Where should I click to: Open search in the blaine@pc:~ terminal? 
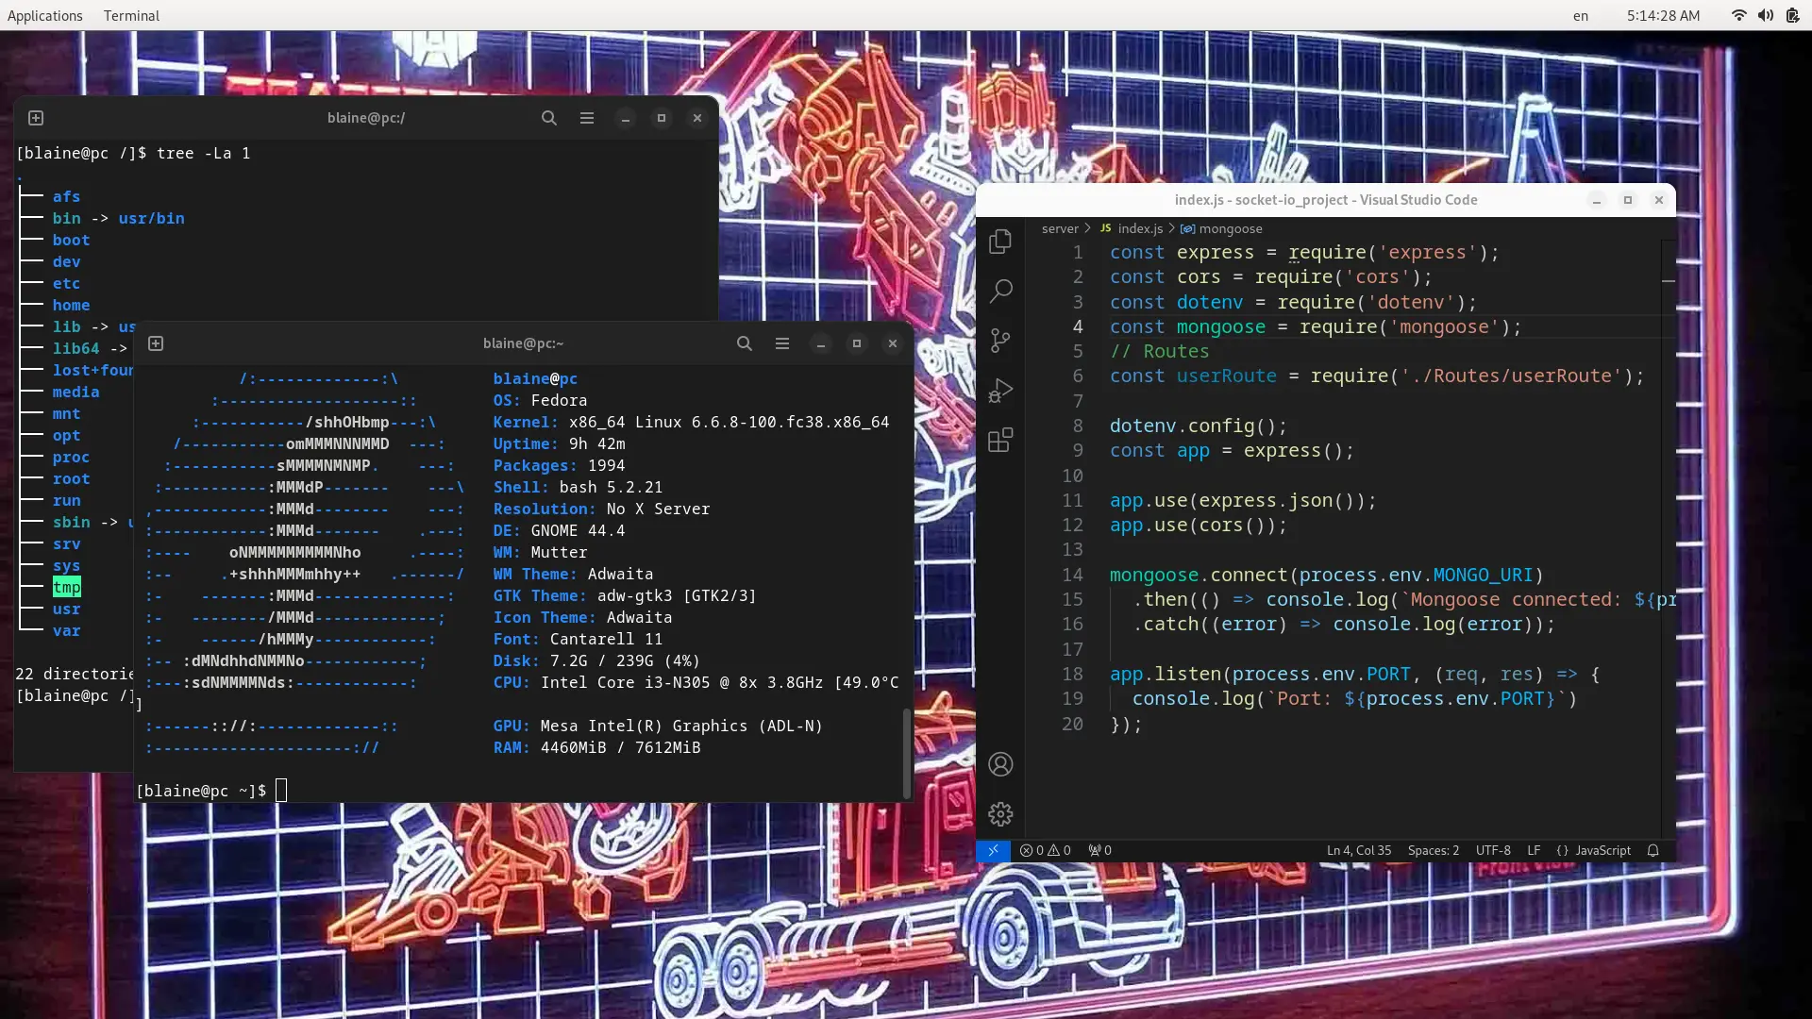pos(745,343)
